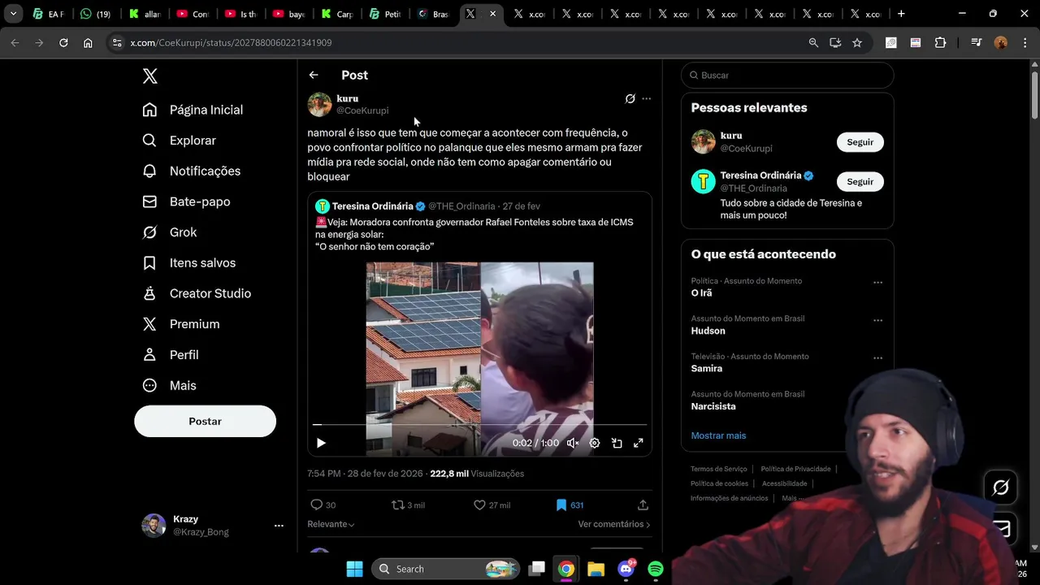Screen dimensions: 1040x585
Task: Open Hudson trend options ellipsis
Action: click(x=877, y=320)
